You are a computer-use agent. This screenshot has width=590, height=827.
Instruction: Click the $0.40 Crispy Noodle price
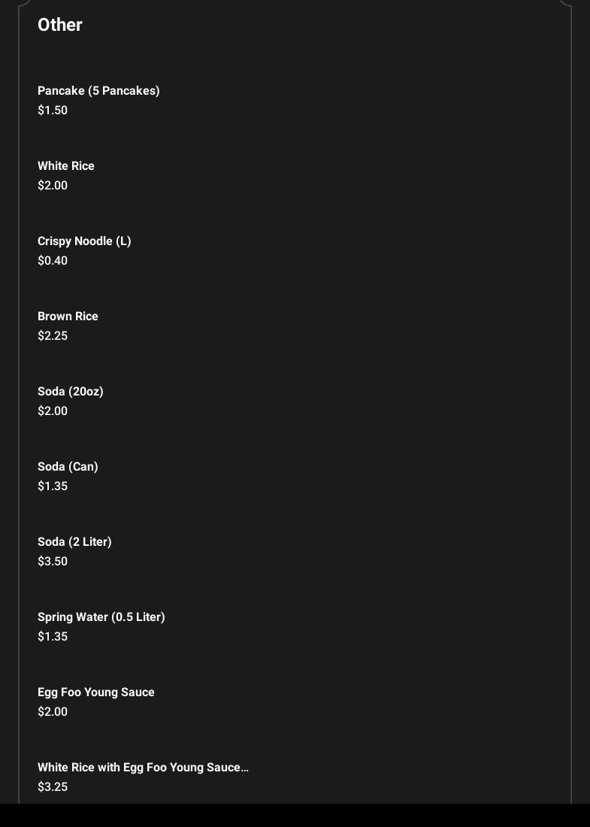pyautogui.click(x=53, y=261)
